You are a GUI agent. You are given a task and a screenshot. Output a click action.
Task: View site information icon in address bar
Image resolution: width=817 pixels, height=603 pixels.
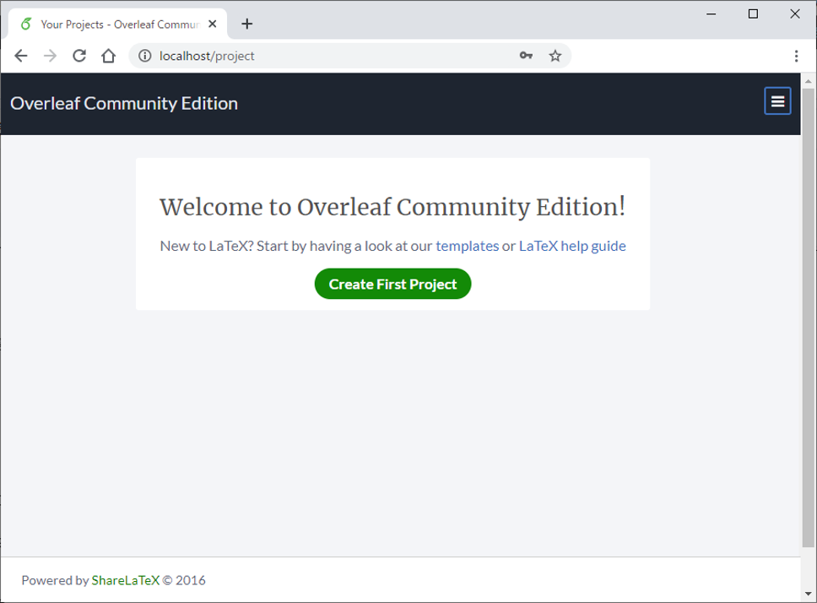[145, 56]
